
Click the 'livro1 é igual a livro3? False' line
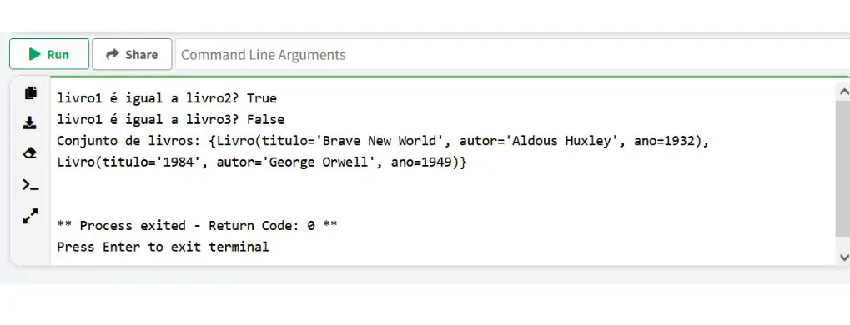pyautogui.click(x=171, y=119)
